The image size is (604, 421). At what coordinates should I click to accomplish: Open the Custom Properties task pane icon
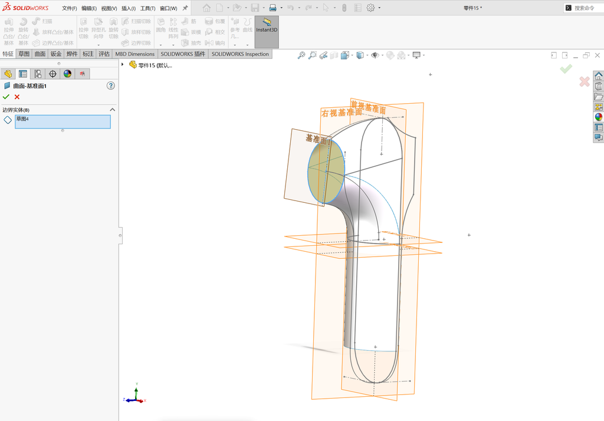(599, 127)
